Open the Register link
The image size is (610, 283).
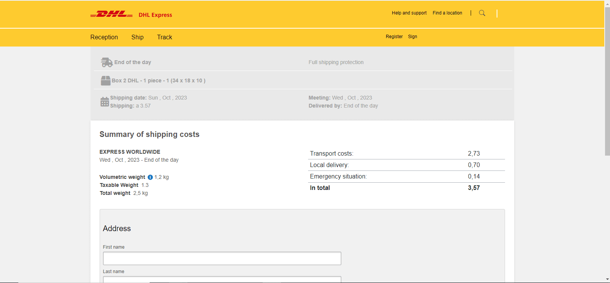[394, 37]
